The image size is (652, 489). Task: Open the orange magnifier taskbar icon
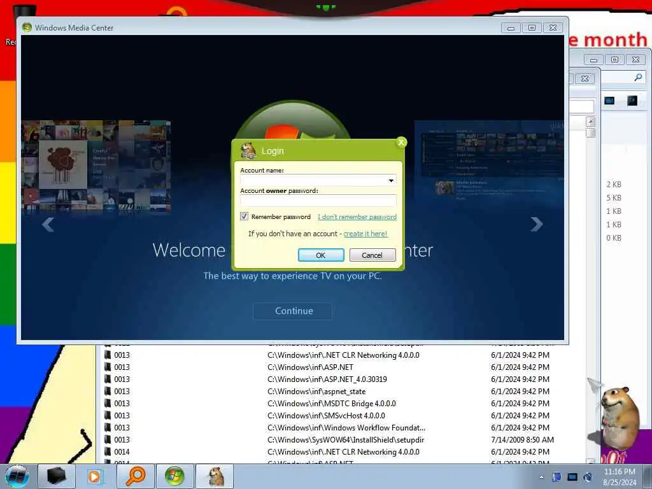pos(136,476)
